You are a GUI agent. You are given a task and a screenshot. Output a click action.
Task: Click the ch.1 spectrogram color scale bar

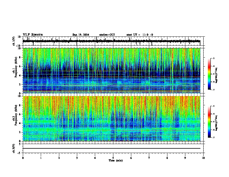(209, 74)
